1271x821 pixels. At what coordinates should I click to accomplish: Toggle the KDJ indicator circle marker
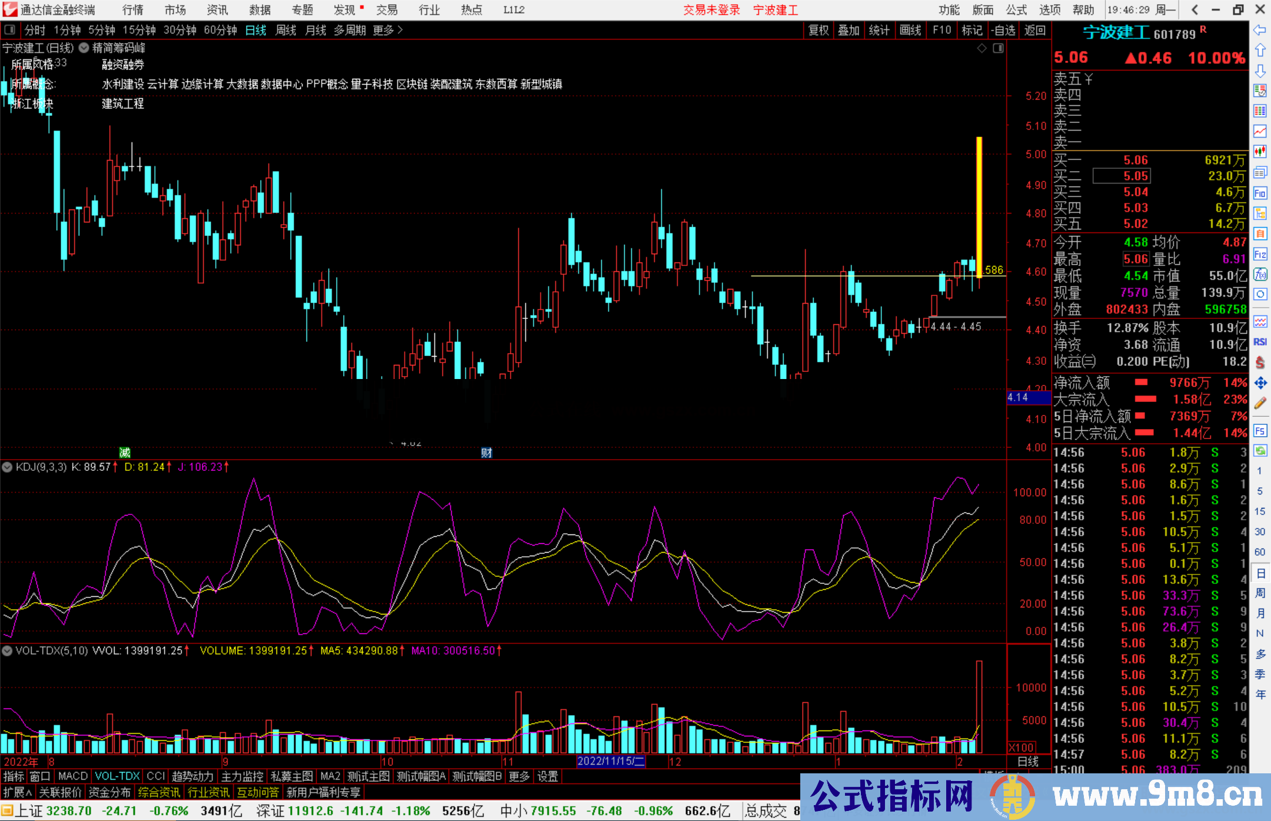pyautogui.click(x=7, y=467)
